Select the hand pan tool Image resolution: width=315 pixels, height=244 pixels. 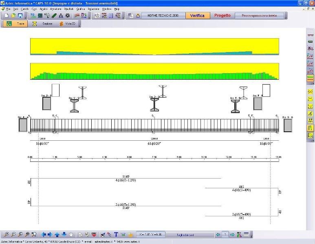pyautogui.click(x=71, y=235)
